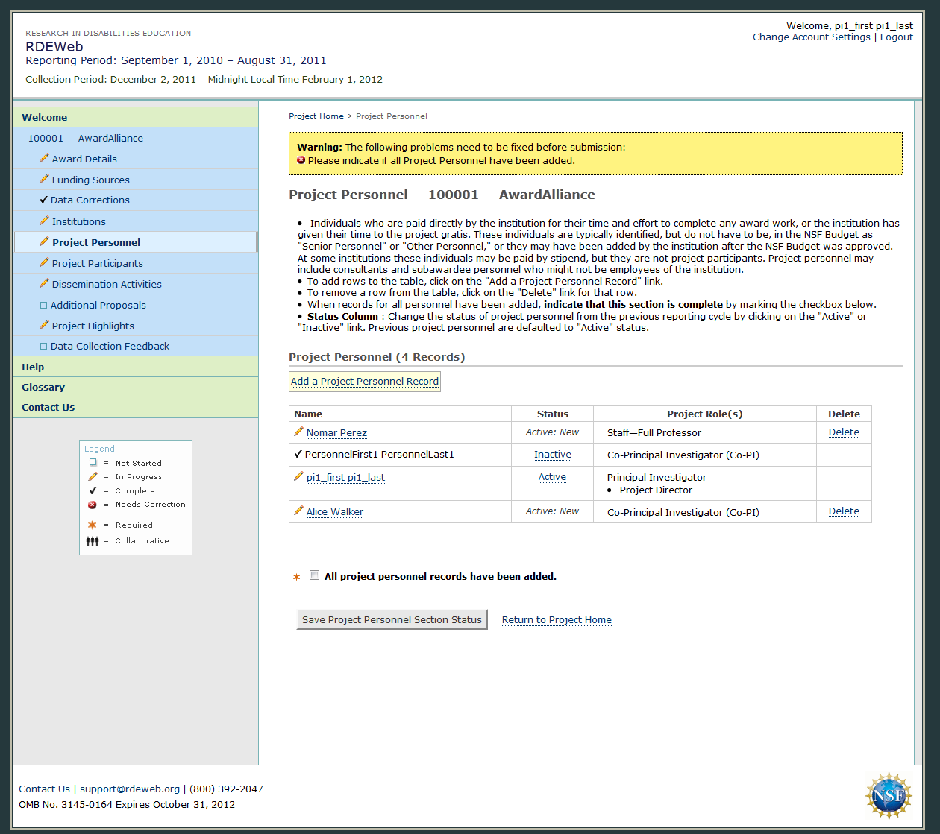This screenshot has height=834, width=940.
Task: Select the 100001 — AwardAlliance tree item
Action: (86, 138)
